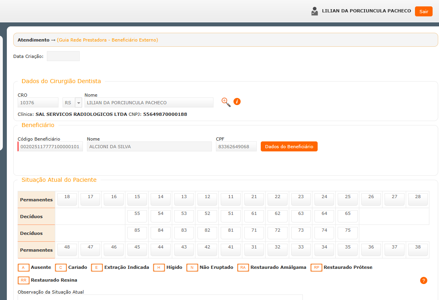
Task: Select the Cariado 'C' legend box
Action: click(61, 268)
